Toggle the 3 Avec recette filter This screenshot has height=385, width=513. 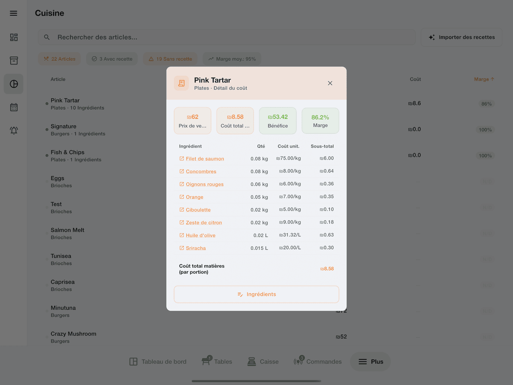coord(112,59)
